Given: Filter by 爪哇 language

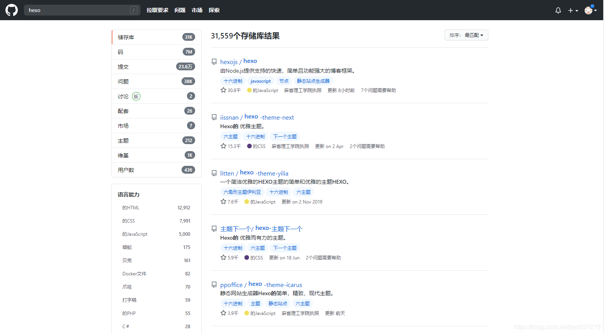Looking at the screenshot, I should (156, 287).
